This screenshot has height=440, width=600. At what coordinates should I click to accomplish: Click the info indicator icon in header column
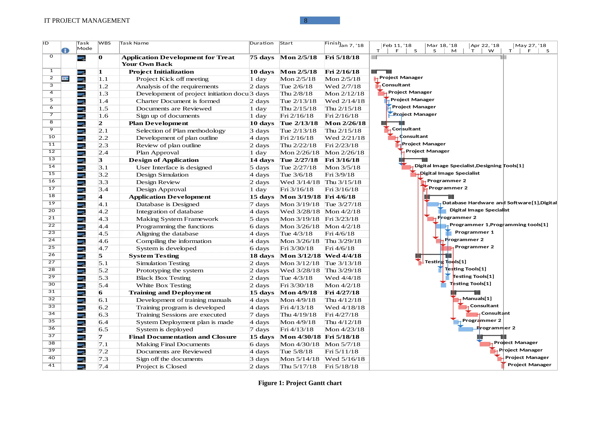[x=65, y=50]
